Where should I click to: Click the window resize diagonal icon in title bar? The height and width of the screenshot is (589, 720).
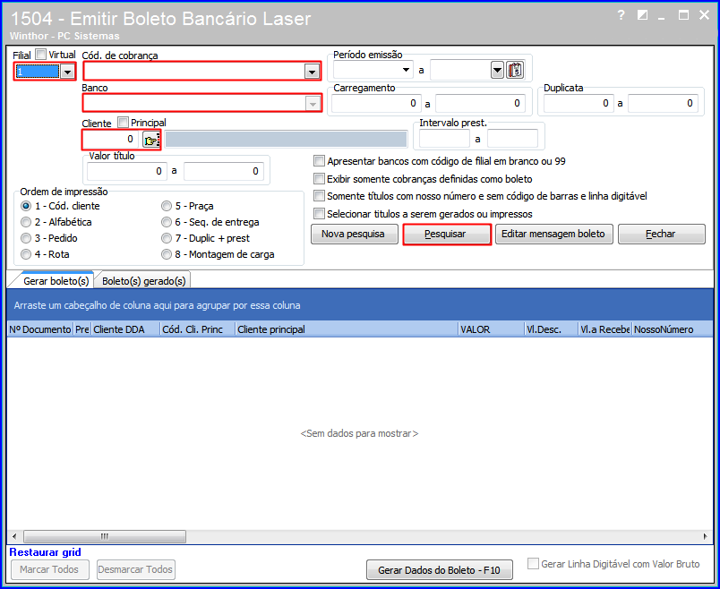642,15
